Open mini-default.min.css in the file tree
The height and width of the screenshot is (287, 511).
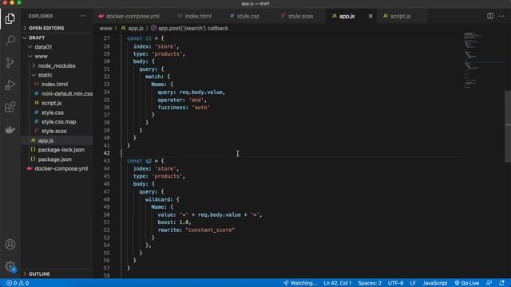click(x=57, y=94)
